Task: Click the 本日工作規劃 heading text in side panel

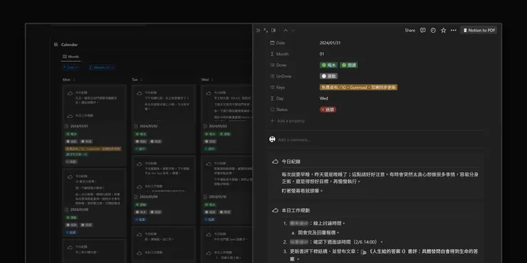Action: tap(296, 210)
